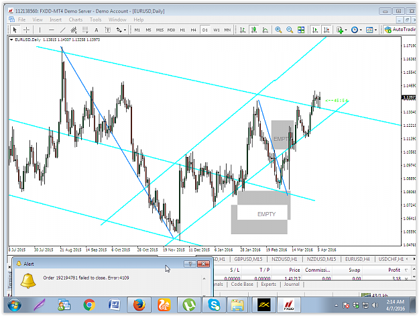Open the periodicity clock dropdown
This screenshot has width=419, height=316.
pos(357,30)
